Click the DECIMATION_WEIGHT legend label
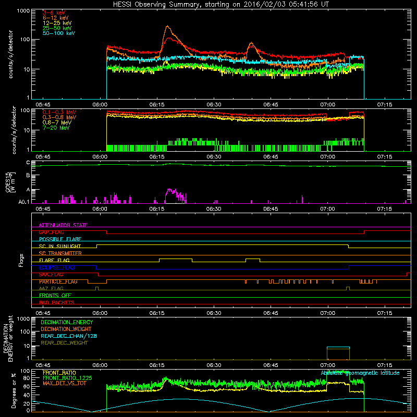The image size is (417, 417). click(66, 329)
